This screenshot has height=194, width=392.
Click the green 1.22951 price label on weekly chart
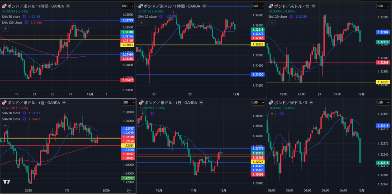coord(127,178)
